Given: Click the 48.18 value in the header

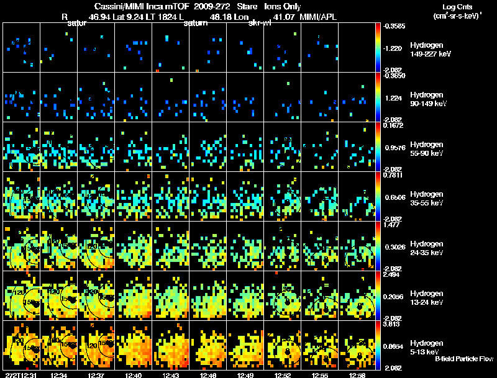Looking at the screenshot, I should click(x=221, y=17).
